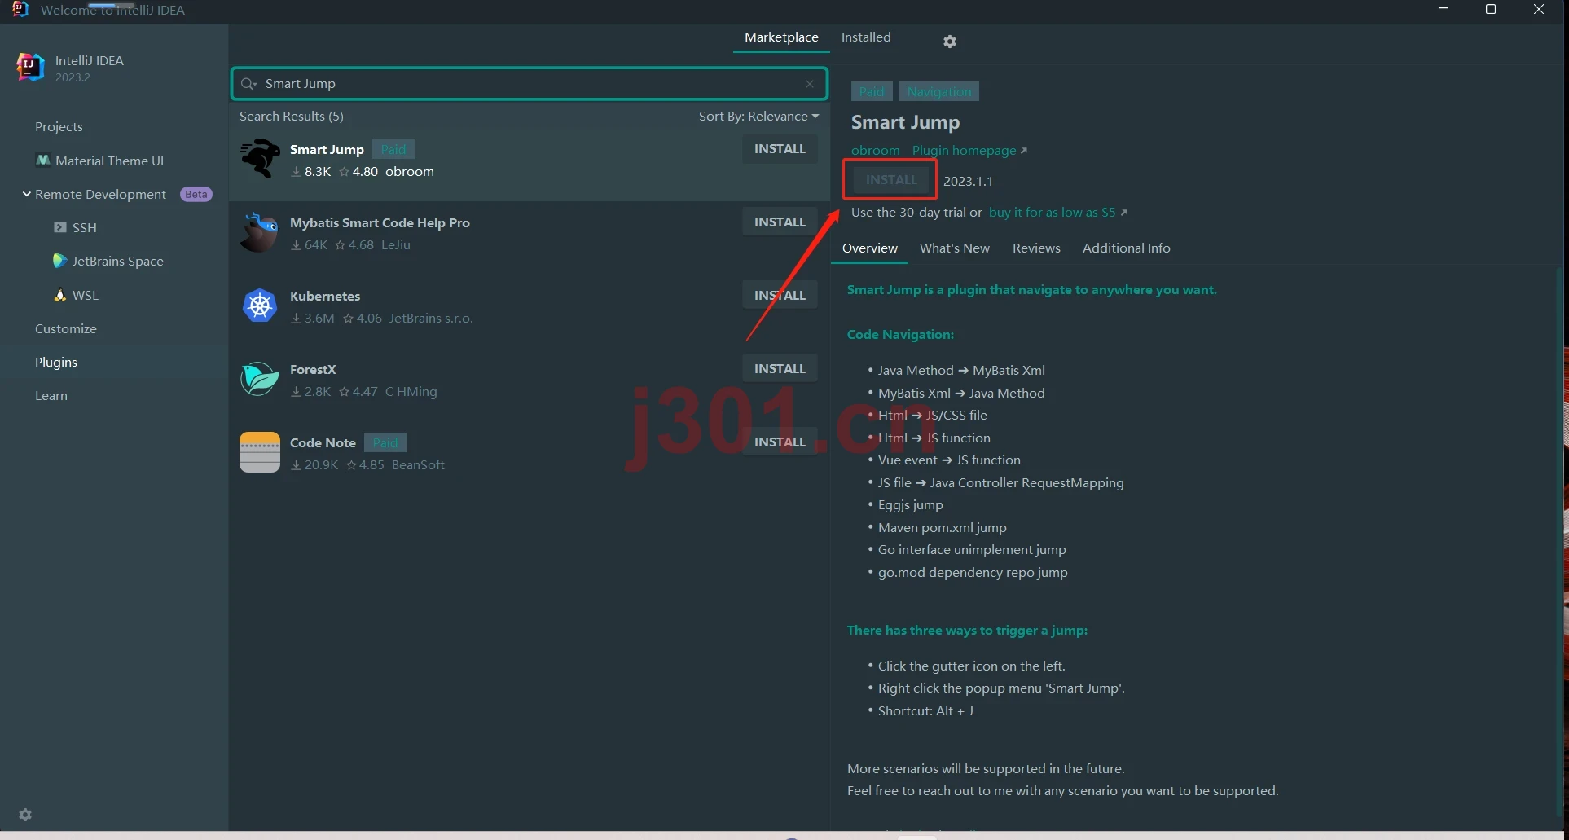1569x840 pixels.
Task: Select WSL in sidebar
Action: click(86, 296)
